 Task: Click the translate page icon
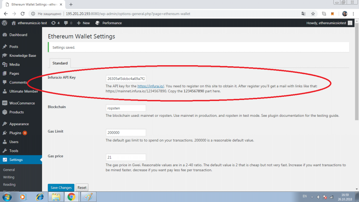coord(303,14)
